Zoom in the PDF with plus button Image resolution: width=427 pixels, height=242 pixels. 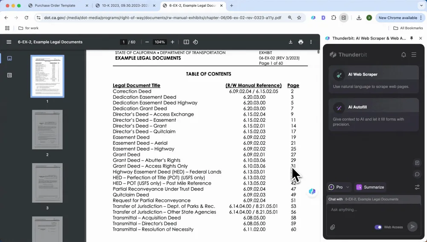(173, 42)
